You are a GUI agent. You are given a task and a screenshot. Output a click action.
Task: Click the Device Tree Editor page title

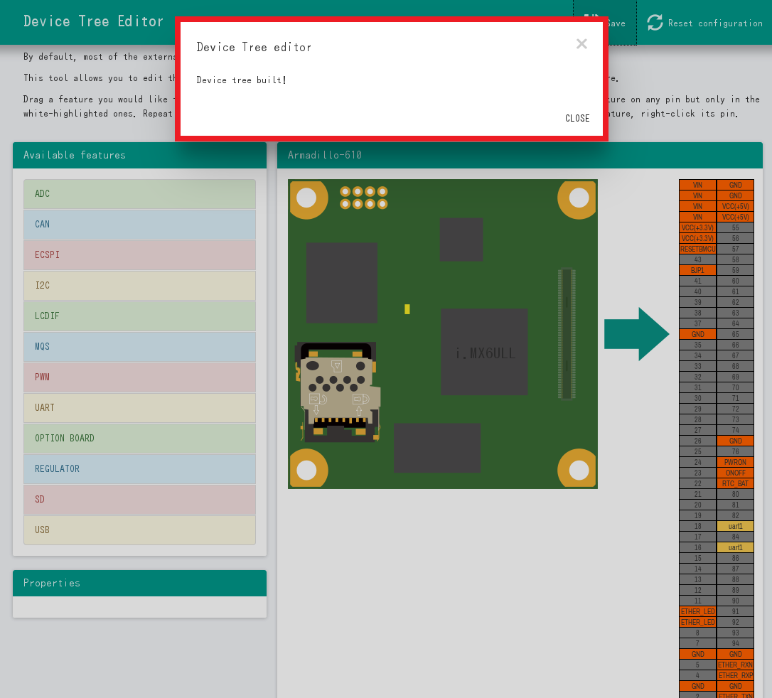(93, 21)
